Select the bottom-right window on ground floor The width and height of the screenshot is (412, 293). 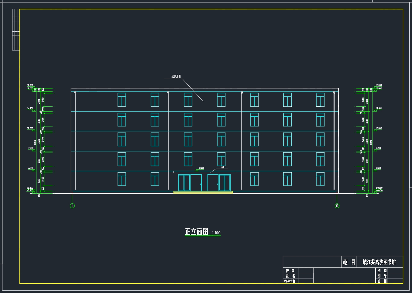[320, 179]
